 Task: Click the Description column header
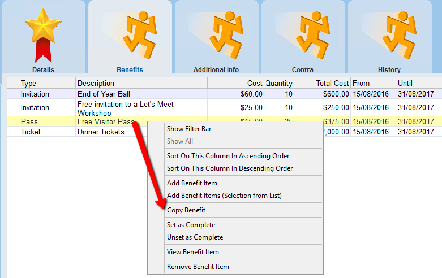[x=141, y=84]
